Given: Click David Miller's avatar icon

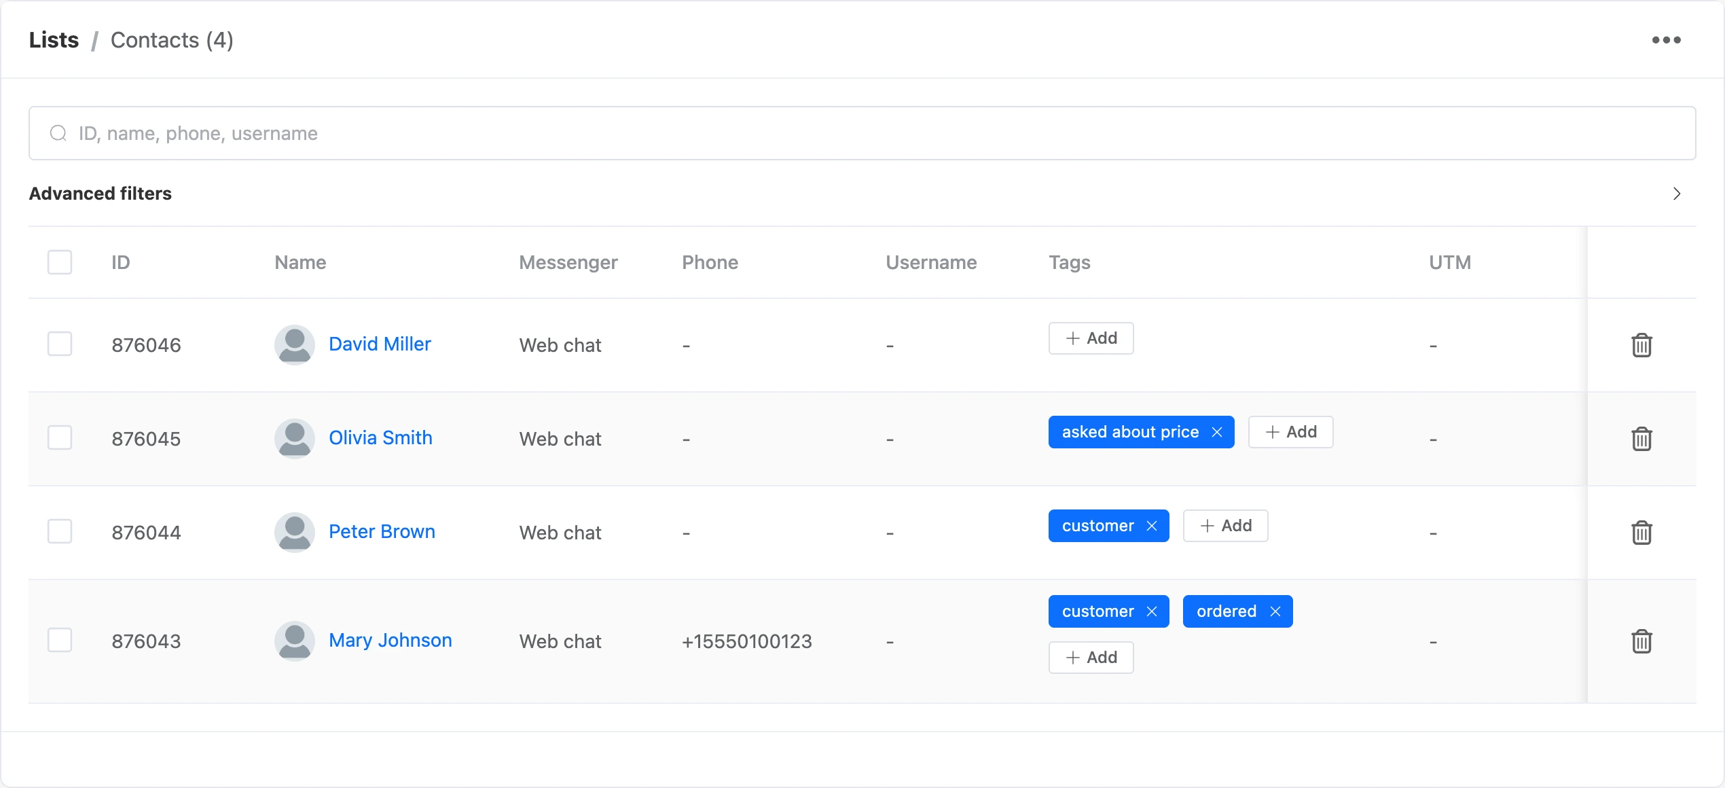Looking at the screenshot, I should (295, 345).
